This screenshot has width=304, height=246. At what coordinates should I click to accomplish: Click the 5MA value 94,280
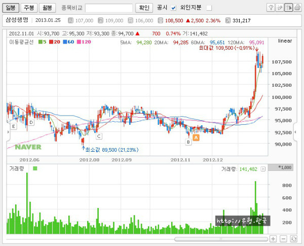(x=144, y=43)
